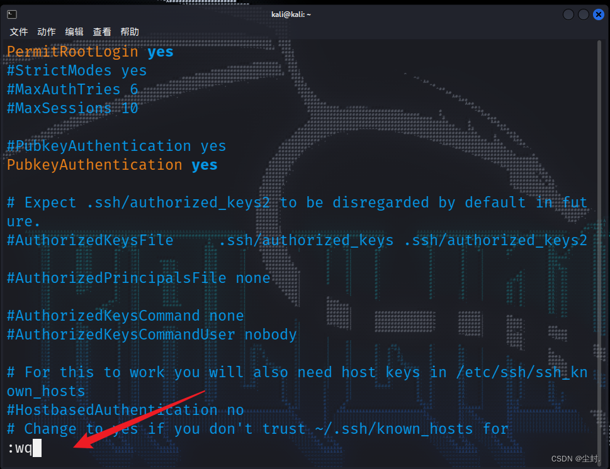Click the terminal icon in the title bar
This screenshot has height=469, width=610.
tap(11, 13)
